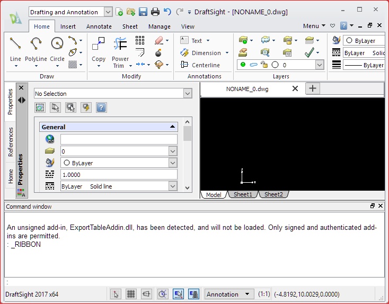Click the Explode bomb icon

point(158,53)
